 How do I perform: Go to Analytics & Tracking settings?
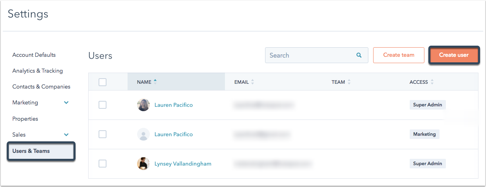[37, 71]
